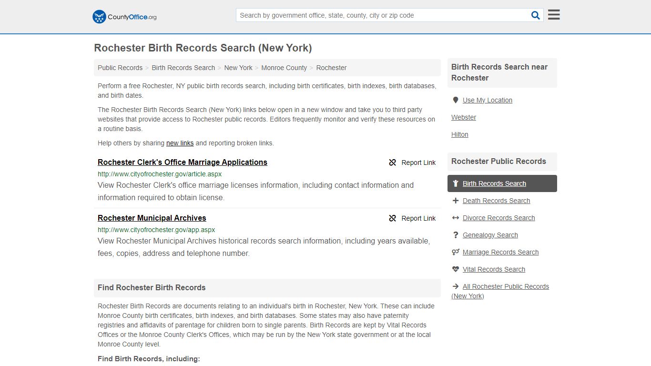Select Rochester breadcrumb item

(331, 68)
